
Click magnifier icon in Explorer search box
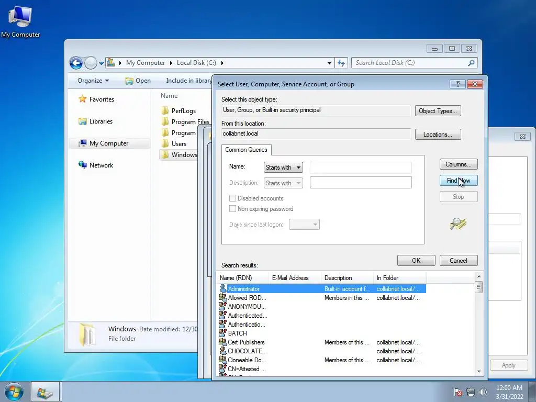(x=471, y=63)
